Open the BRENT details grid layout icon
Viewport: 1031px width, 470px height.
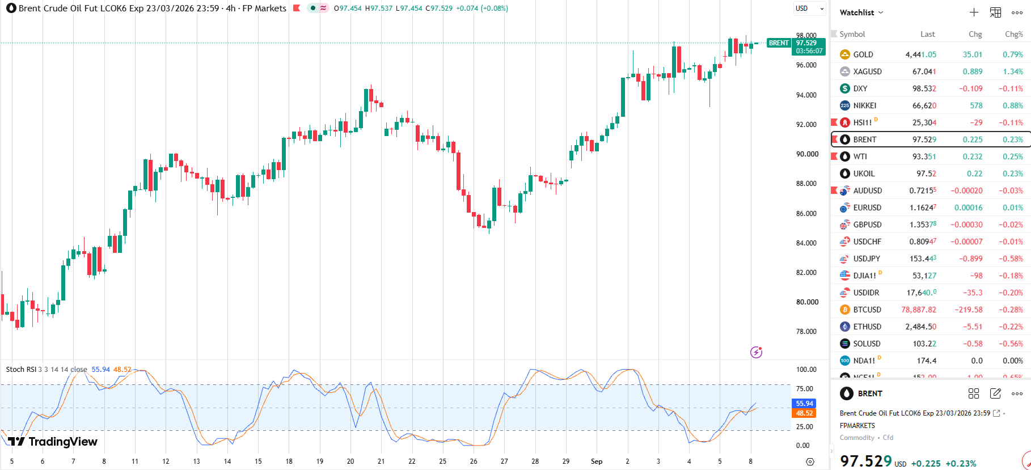click(x=974, y=393)
